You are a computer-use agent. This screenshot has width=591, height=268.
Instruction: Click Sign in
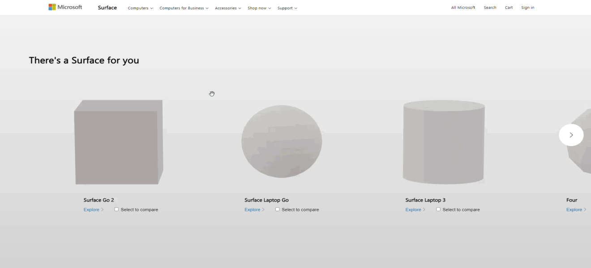coord(528,8)
